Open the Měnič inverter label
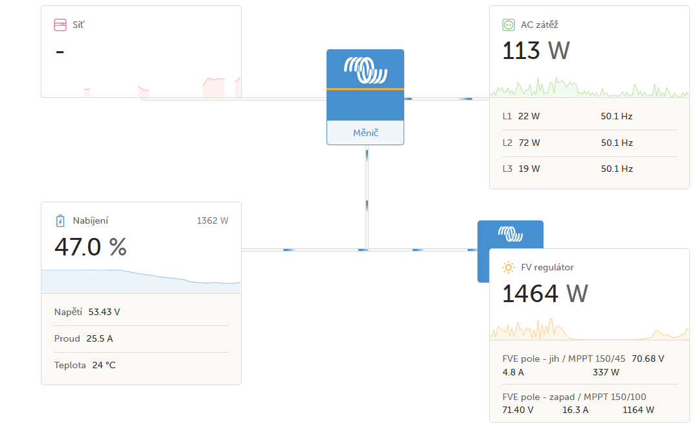Screen dimensions: 699x424 click(x=365, y=132)
